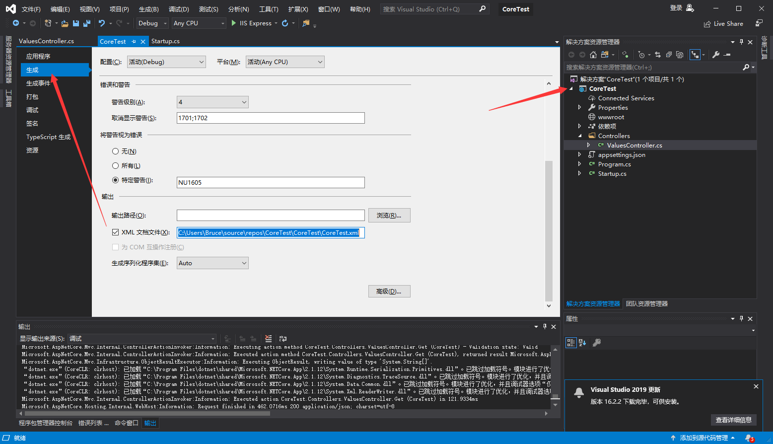Toggle the highlighted tree view icon in Solution Explorer toolbar
The image size is (773, 444).
point(695,55)
